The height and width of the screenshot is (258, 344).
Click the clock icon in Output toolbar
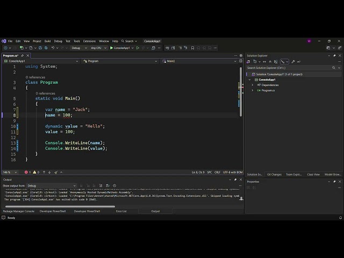click(114, 185)
